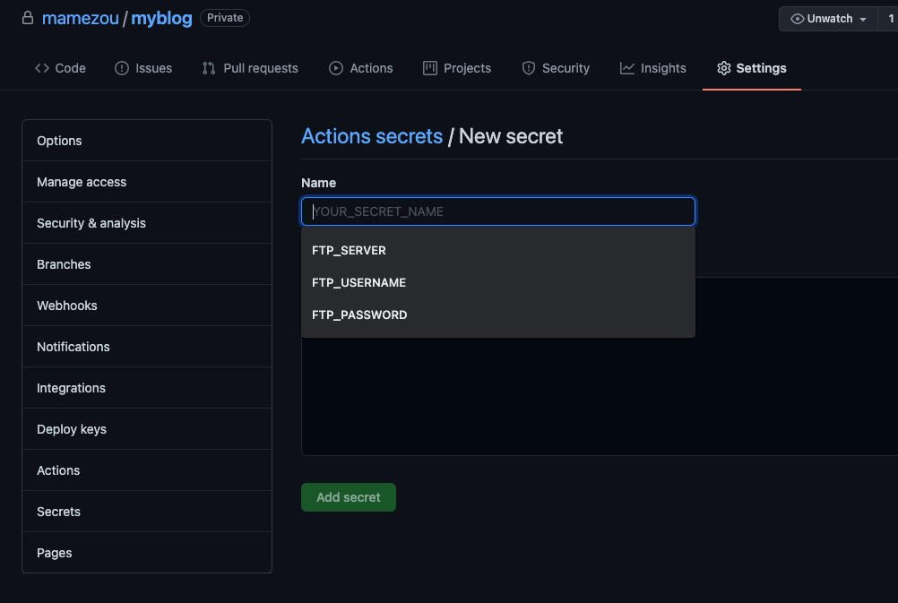Click the Settings tab gear icon

724,68
